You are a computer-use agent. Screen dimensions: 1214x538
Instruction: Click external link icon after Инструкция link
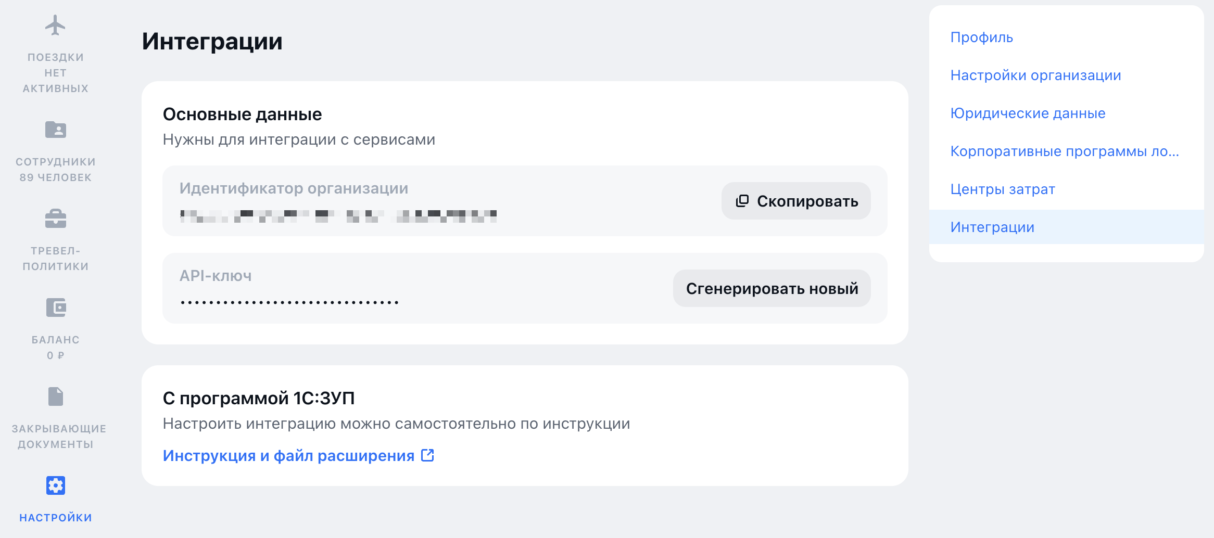click(427, 455)
